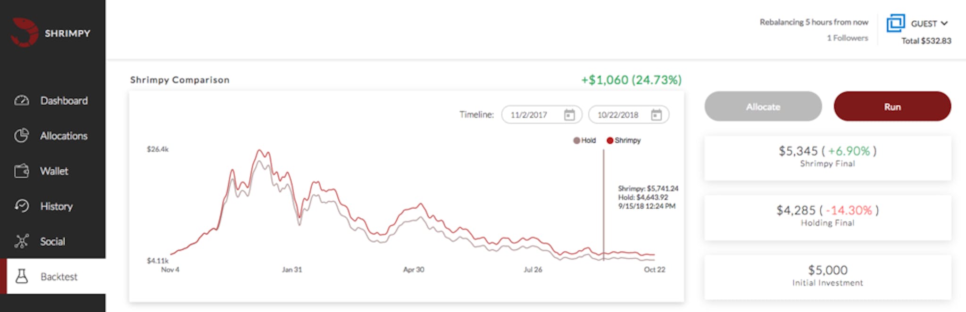Open the Social section
This screenshot has width=966, height=312.
point(53,241)
